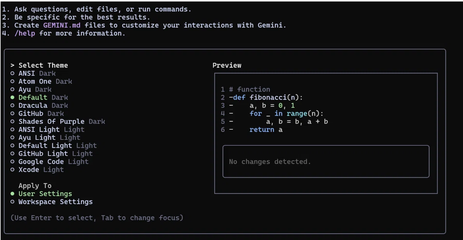Select the active Default Dark theme
The image size is (463, 240).
tap(39, 97)
